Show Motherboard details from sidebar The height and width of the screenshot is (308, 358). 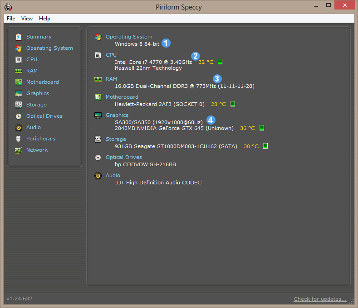pyautogui.click(x=43, y=82)
